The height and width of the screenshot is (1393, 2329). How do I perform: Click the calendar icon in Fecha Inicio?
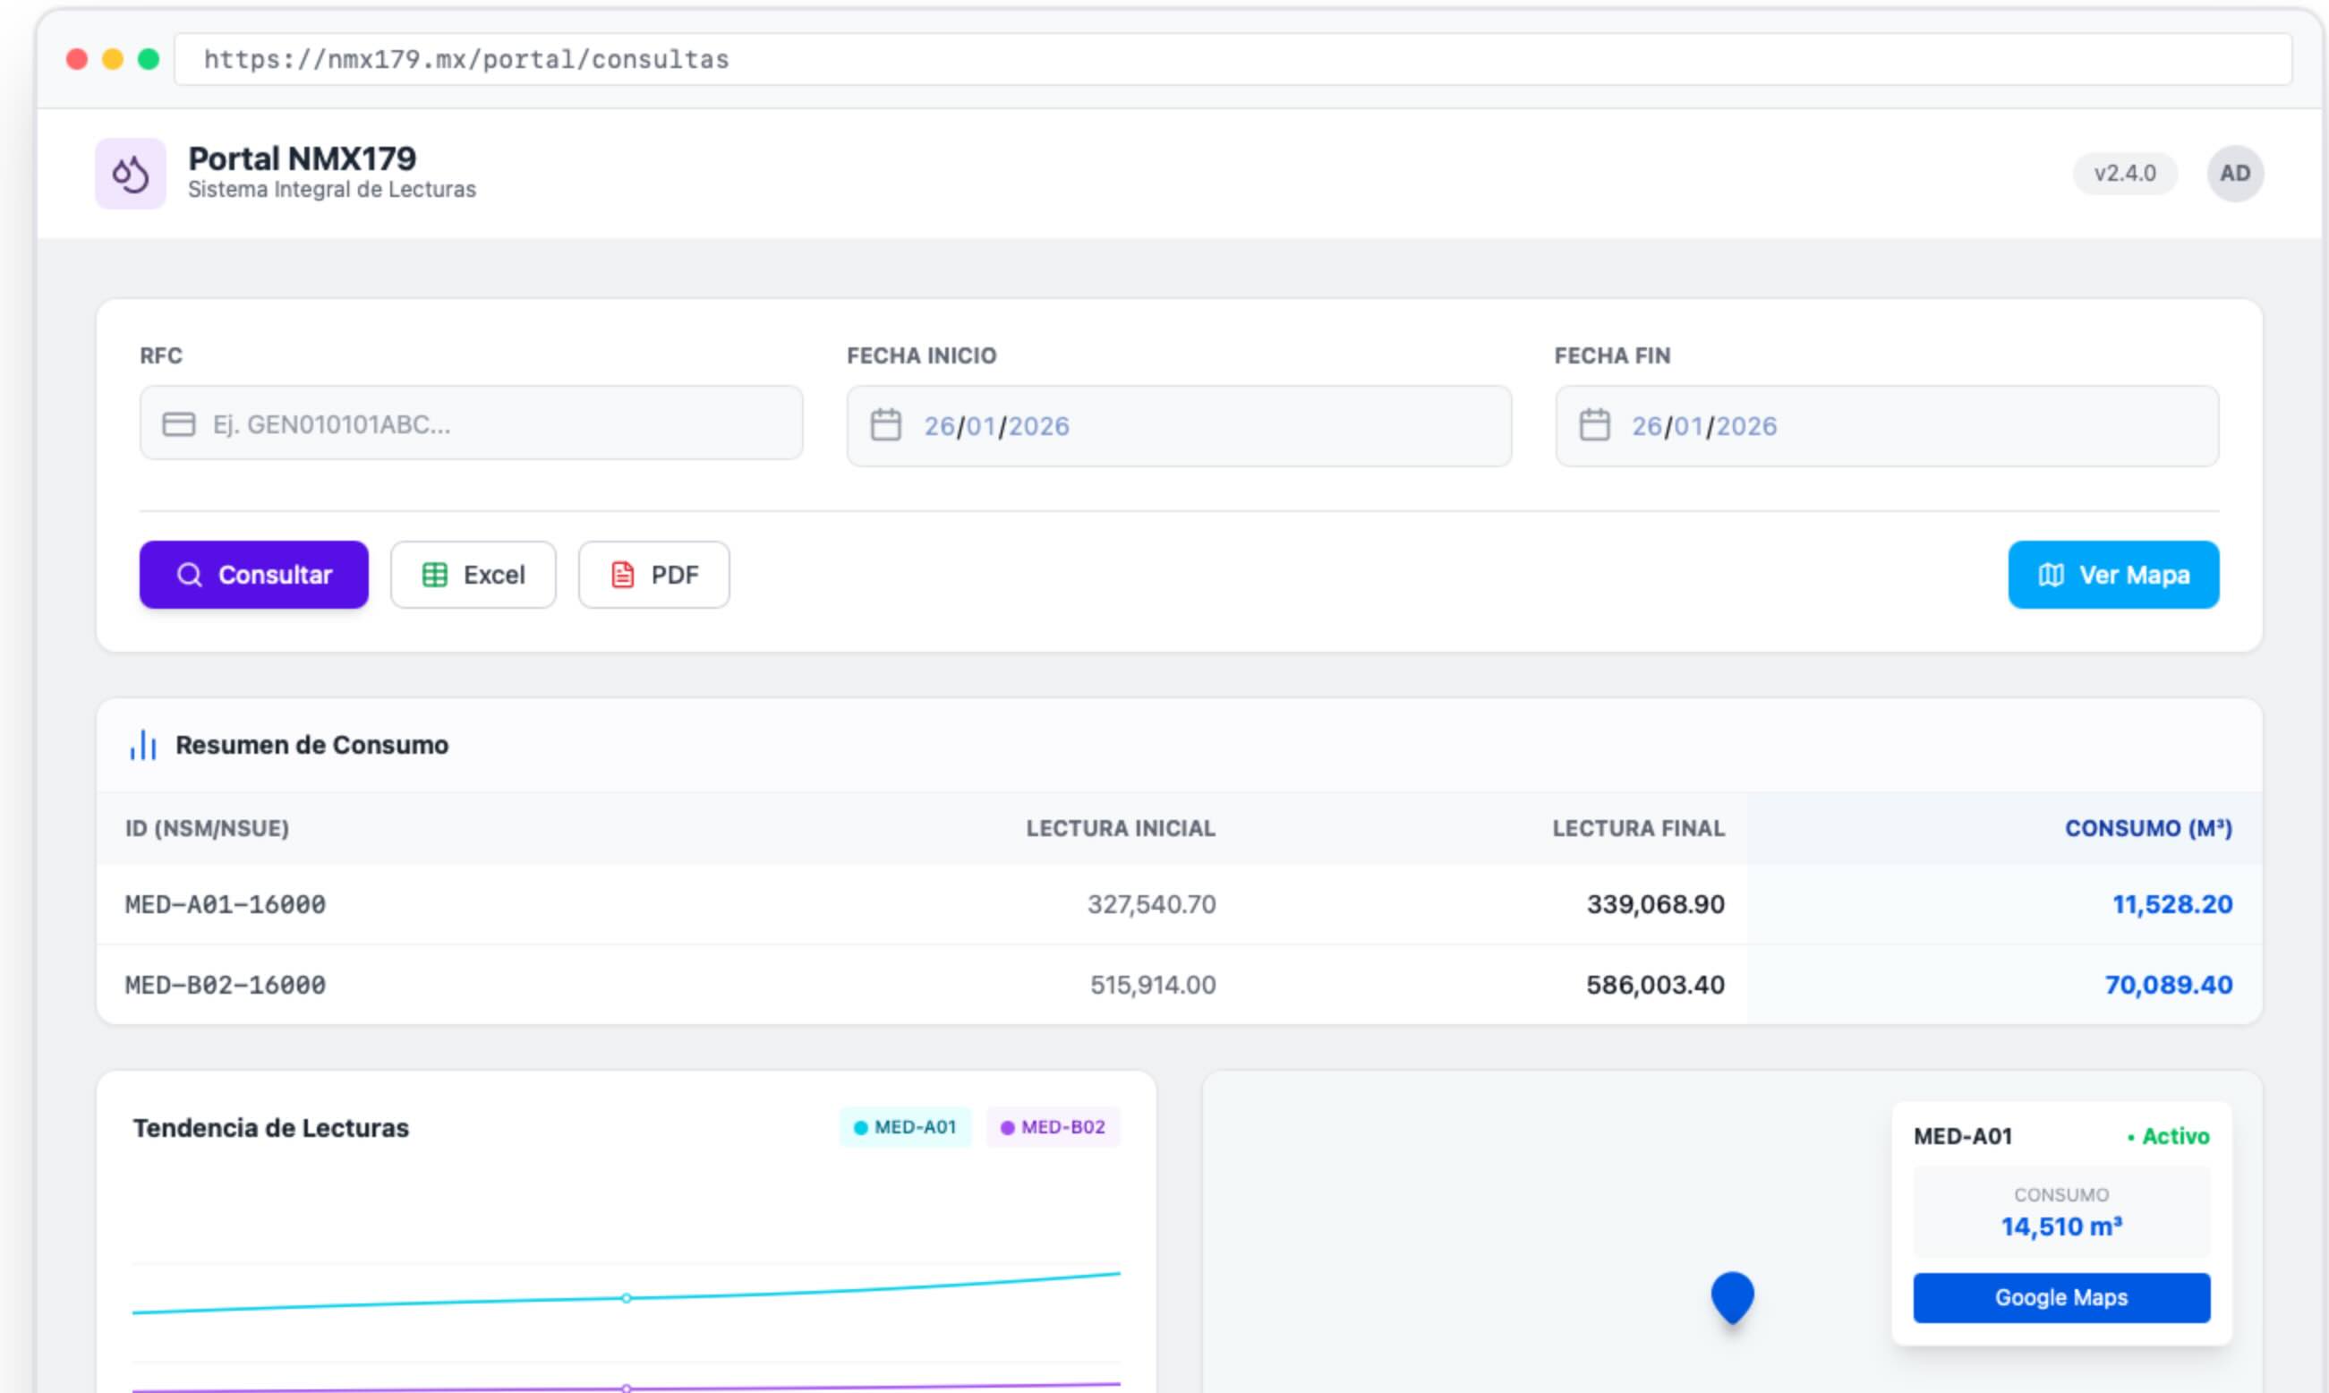885,425
